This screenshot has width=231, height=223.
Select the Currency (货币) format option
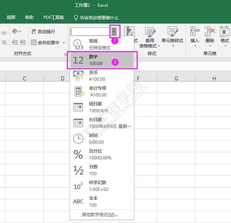pyautogui.click(x=102, y=76)
